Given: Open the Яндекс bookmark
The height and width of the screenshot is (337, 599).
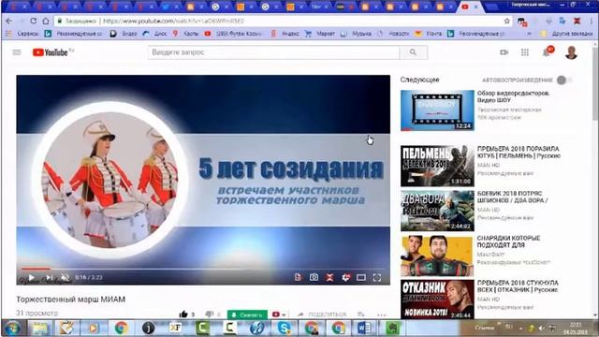Looking at the screenshot, I should click(285, 34).
